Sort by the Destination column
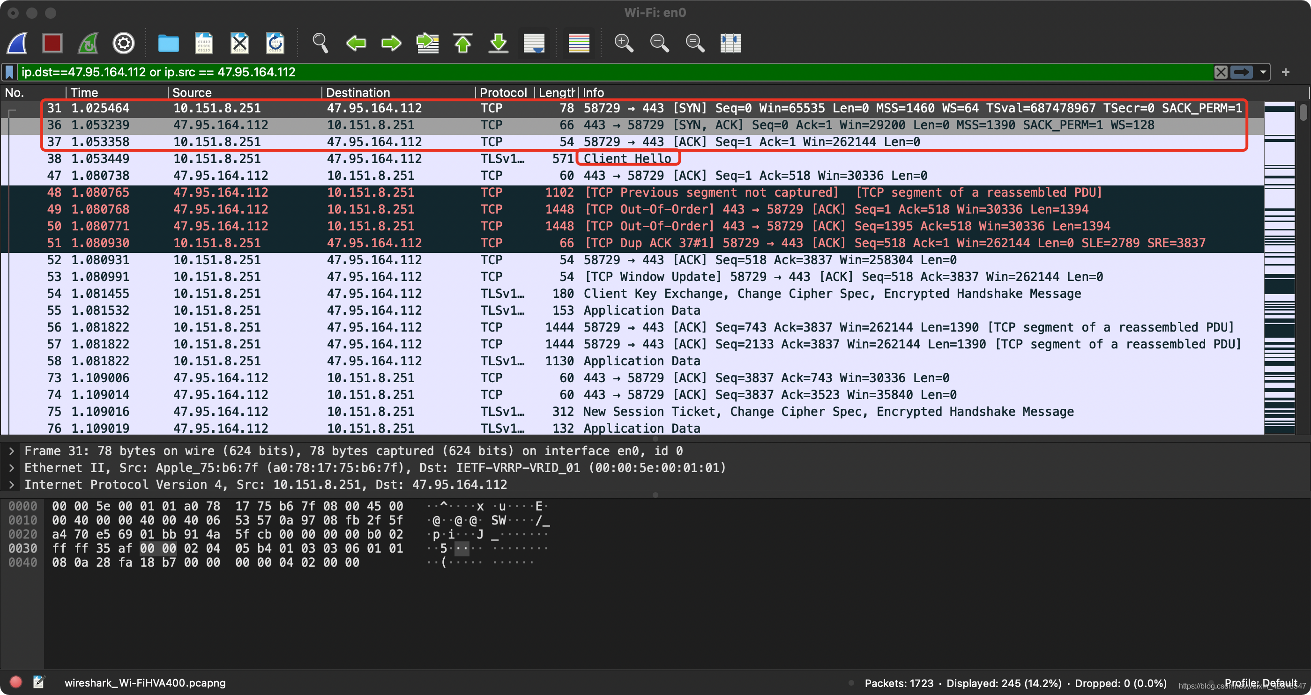 tap(399, 93)
